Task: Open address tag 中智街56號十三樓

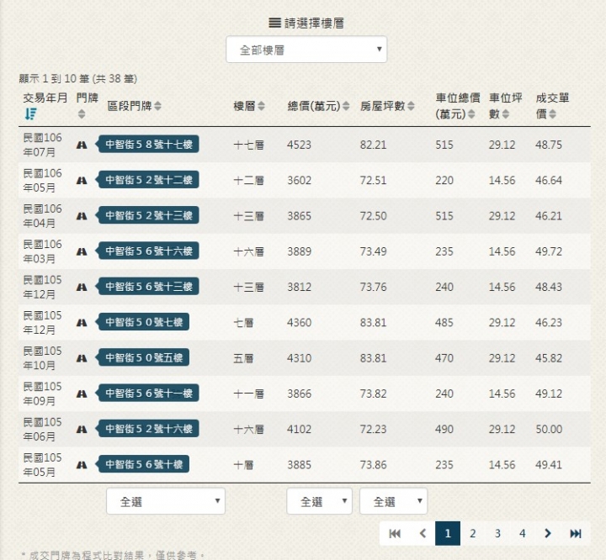Action: click(148, 286)
